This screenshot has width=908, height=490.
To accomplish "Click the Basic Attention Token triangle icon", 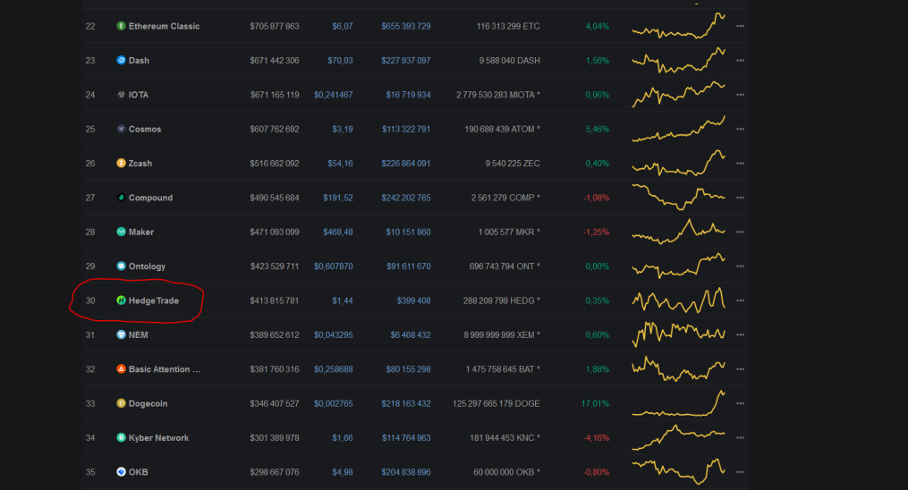I will click(121, 369).
